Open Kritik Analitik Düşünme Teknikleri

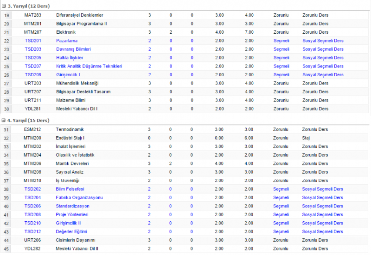(x=89, y=66)
